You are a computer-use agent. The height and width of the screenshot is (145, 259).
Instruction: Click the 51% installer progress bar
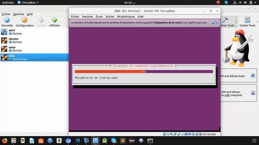coord(144,72)
